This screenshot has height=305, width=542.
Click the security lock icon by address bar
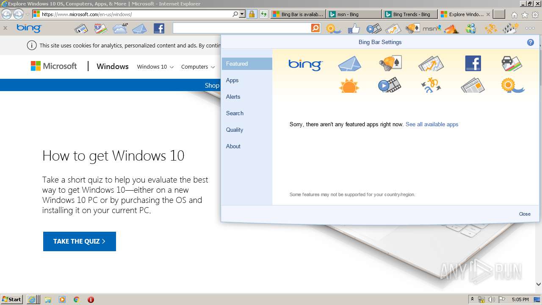pyautogui.click(x=252, y=14)
